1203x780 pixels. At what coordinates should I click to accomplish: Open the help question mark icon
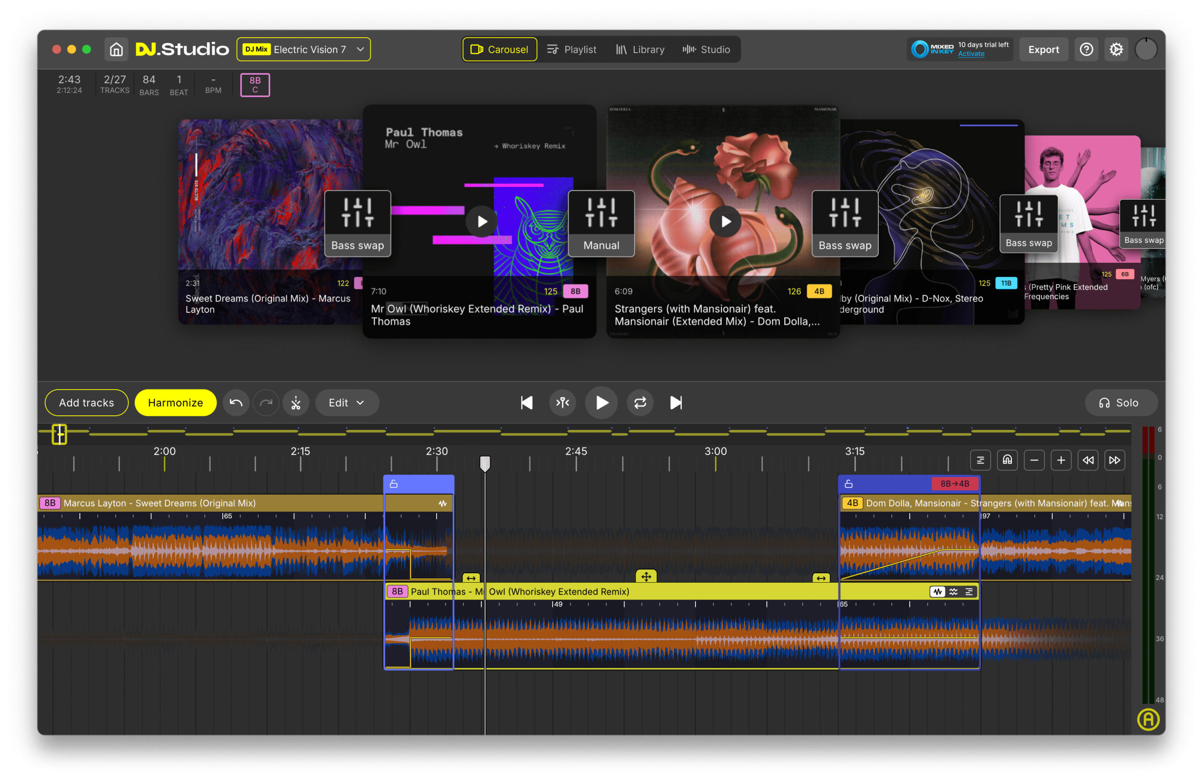pyautogui.click(x=1086, y=49)
